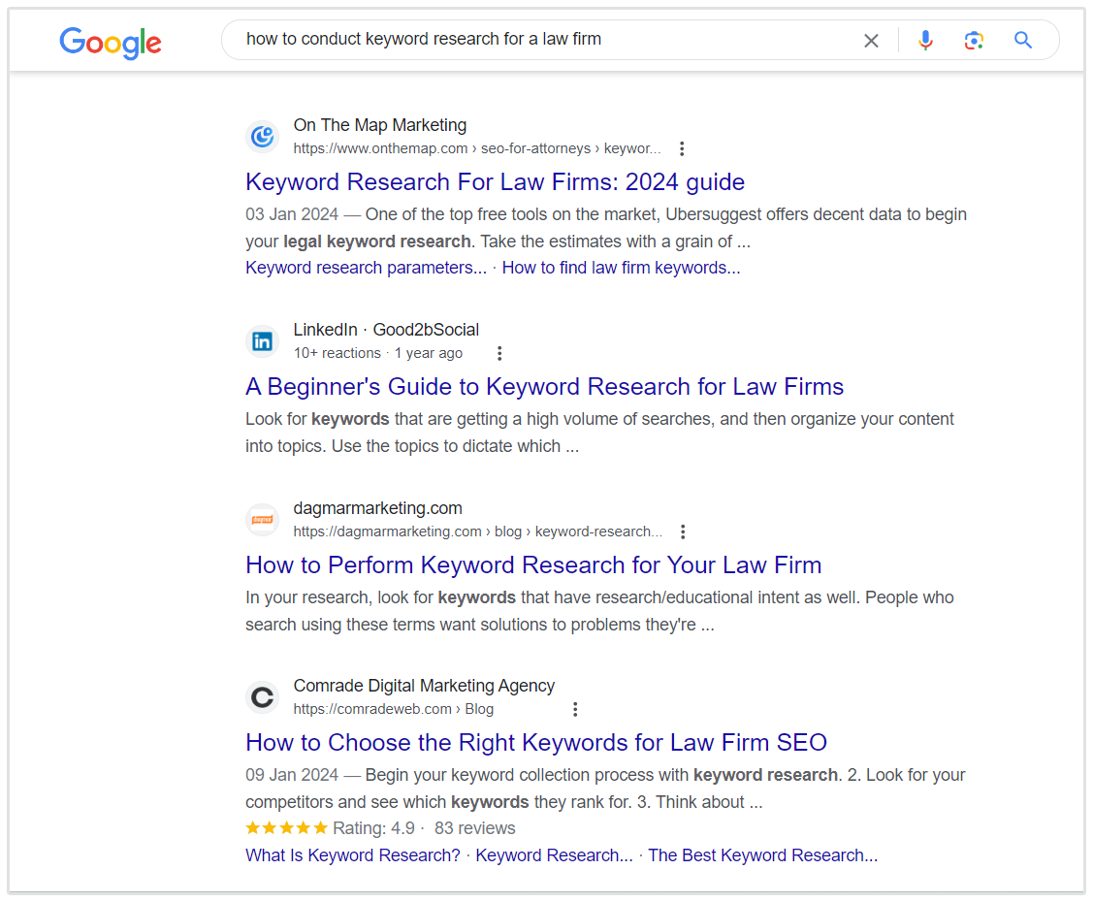The height and width of the screenshot is (902, 1093).
Task: Click the LinkedIn result favicon
Action: pyautogui.click(x=262, y=341)
